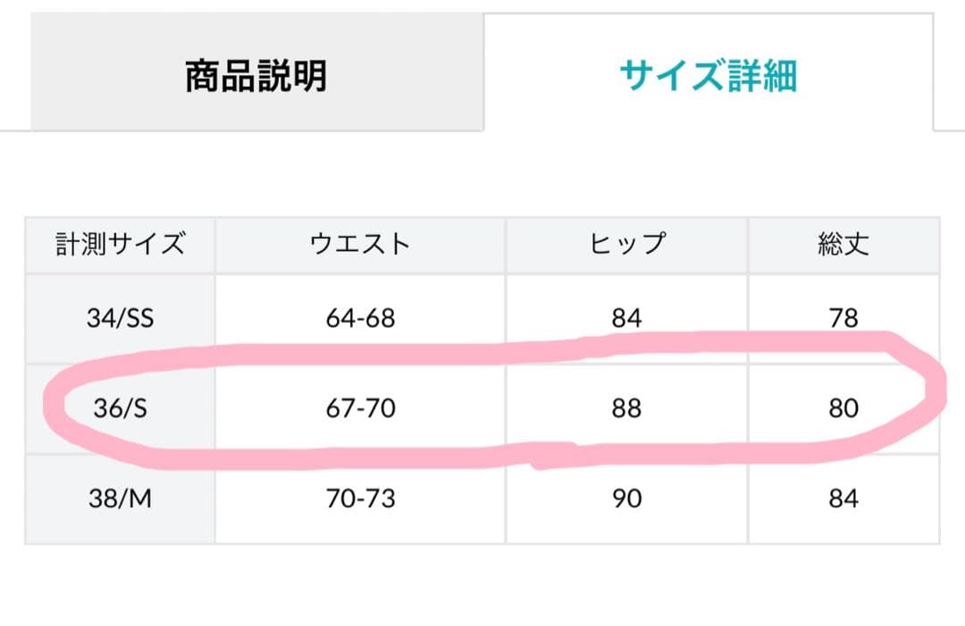
Task: Click the ウエスト column header
Action: [360, 243]
